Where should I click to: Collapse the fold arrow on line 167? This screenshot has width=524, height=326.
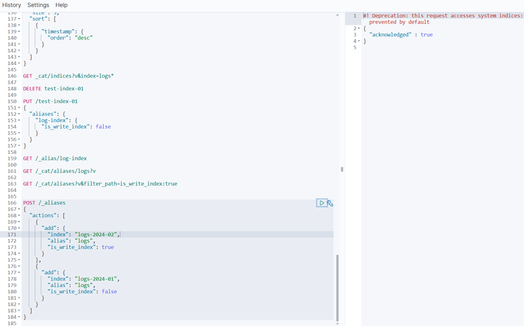click(x=19, y=209)
